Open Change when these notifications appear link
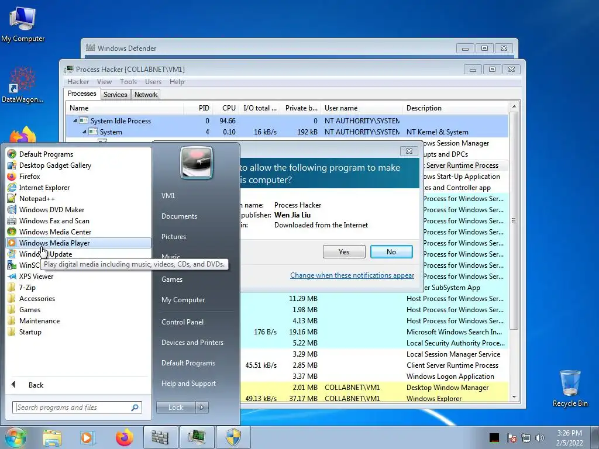Screen dimensions: 599x449 (352, 275)
